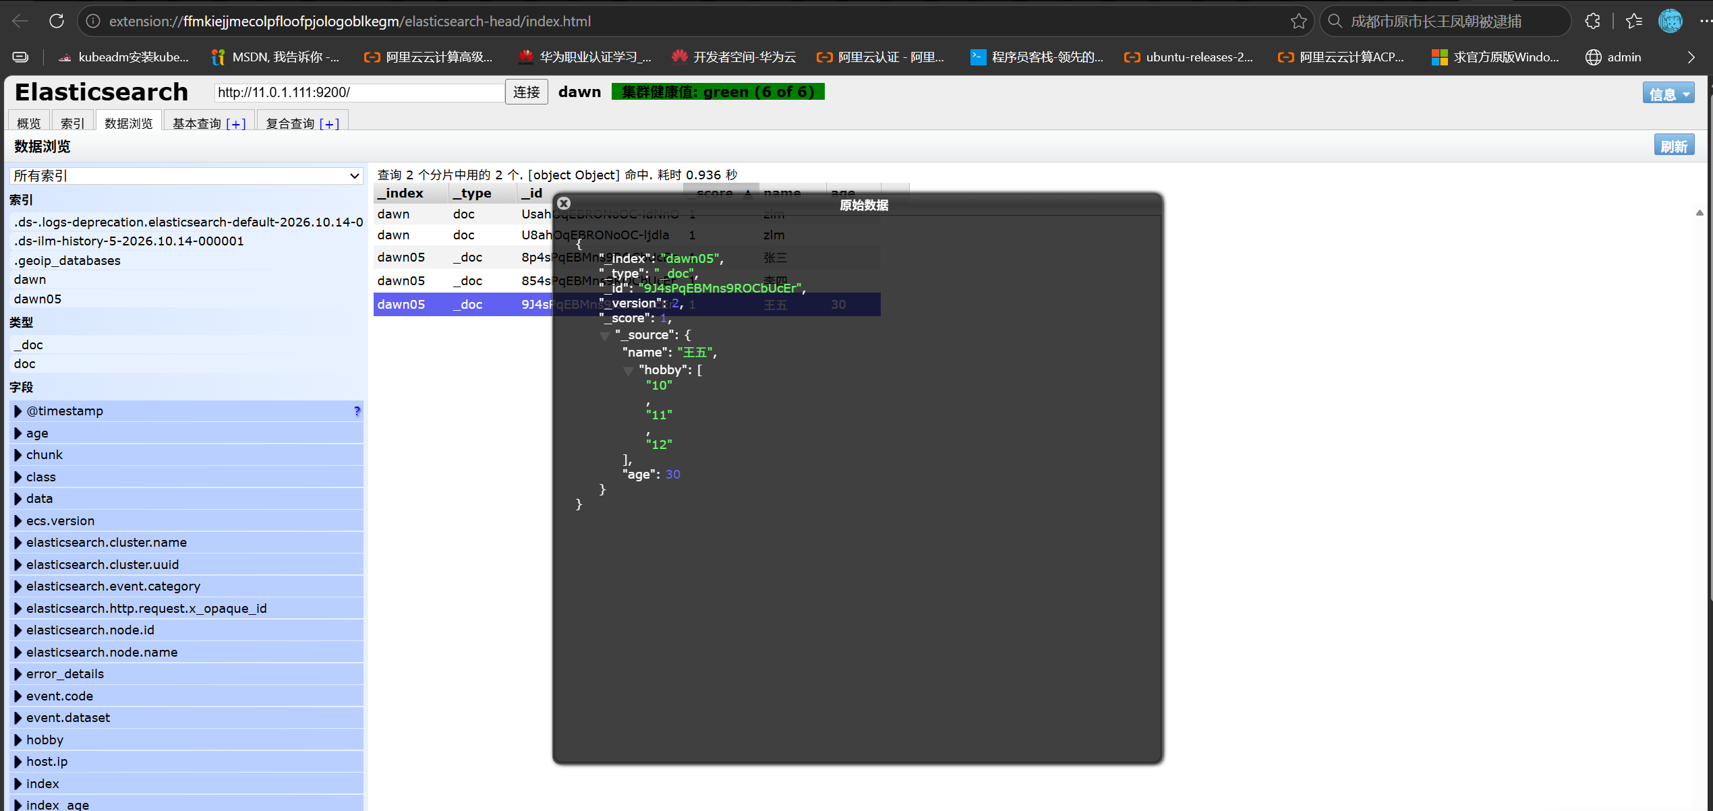This screenshot has width=1713, height=811.
Task: Click the 集群健康值 green status badge
Action: pos(718,92)
